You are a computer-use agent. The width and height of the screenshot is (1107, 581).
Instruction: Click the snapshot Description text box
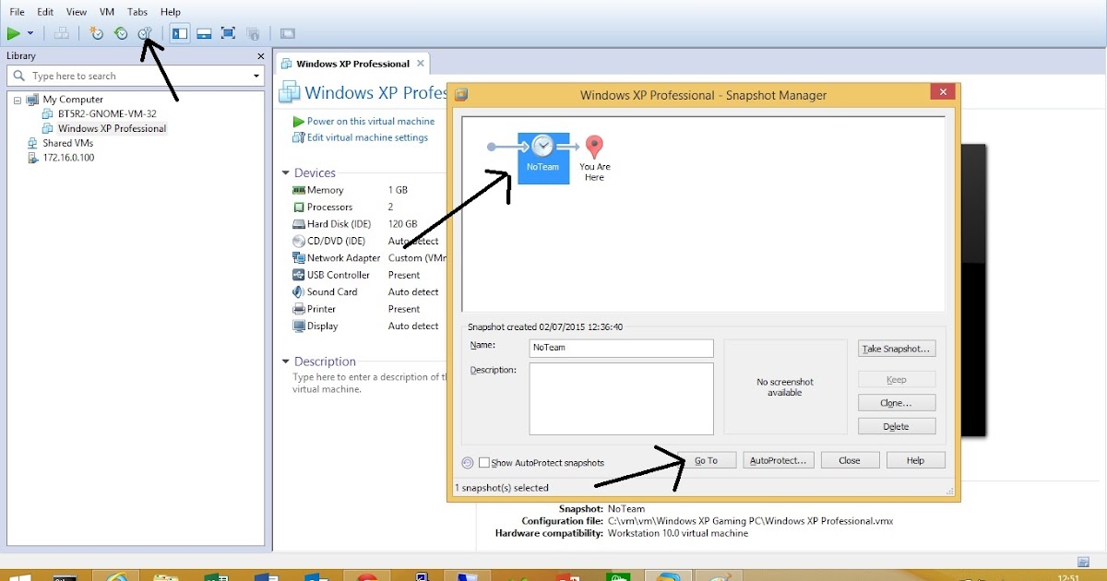[x=621, y=398]
